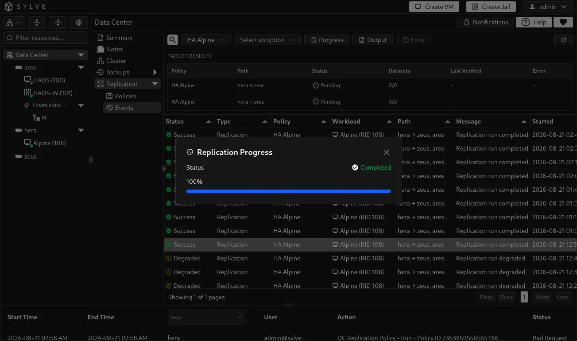Click the bottom panel divider handle
Screen dimensions: 577x341
pos(289,305)
